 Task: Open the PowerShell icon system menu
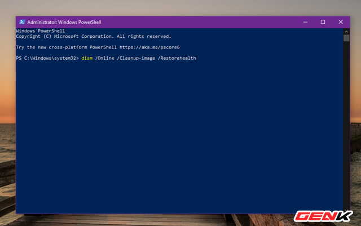[21, 22]
